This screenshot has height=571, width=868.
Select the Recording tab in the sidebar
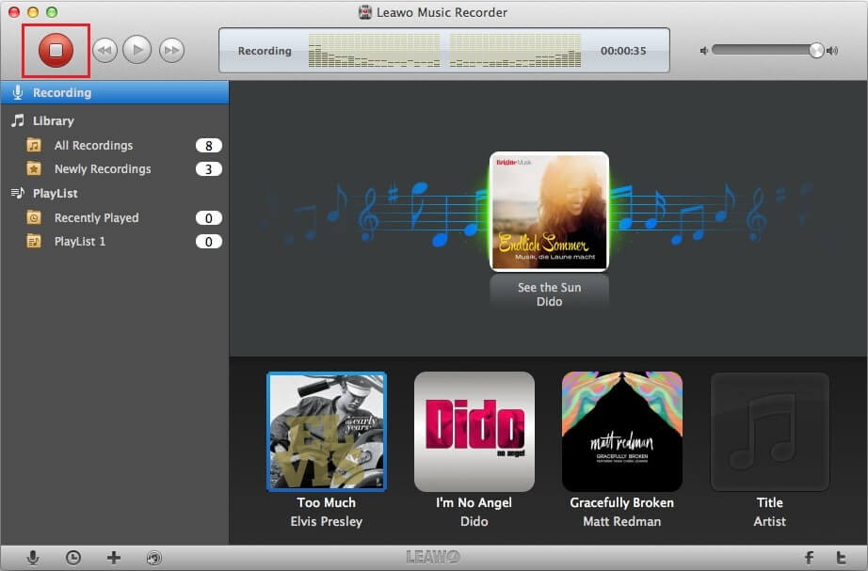point(62,93)
